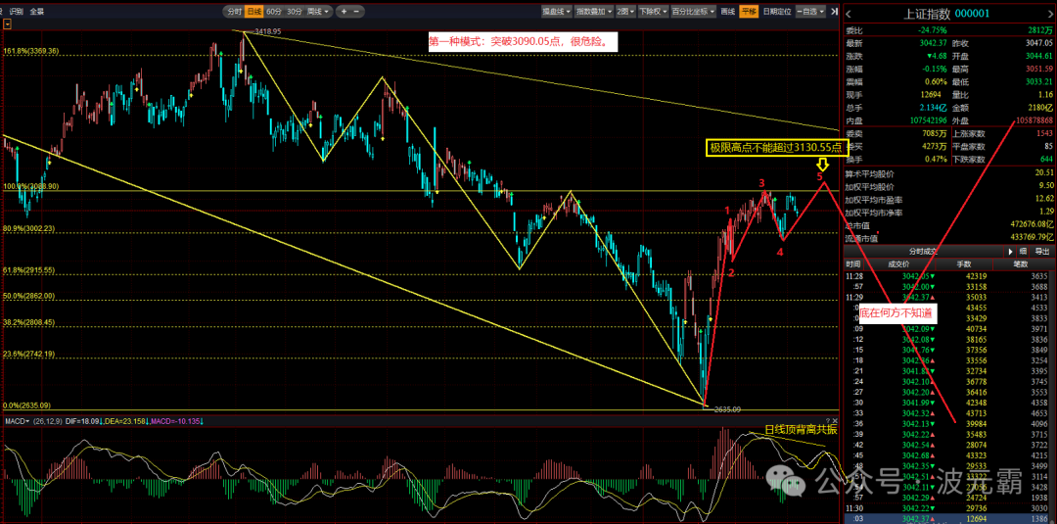The height and width of the screenshot is (524, 1057).
Task: Select trade row with 手数 39984
Action: 947,423
